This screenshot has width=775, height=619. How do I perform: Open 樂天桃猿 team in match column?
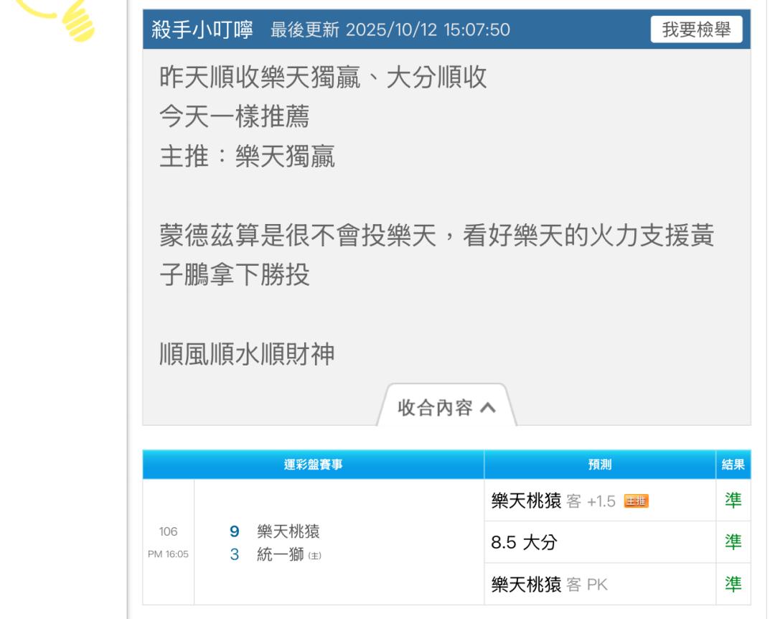[x=288, y=532]
